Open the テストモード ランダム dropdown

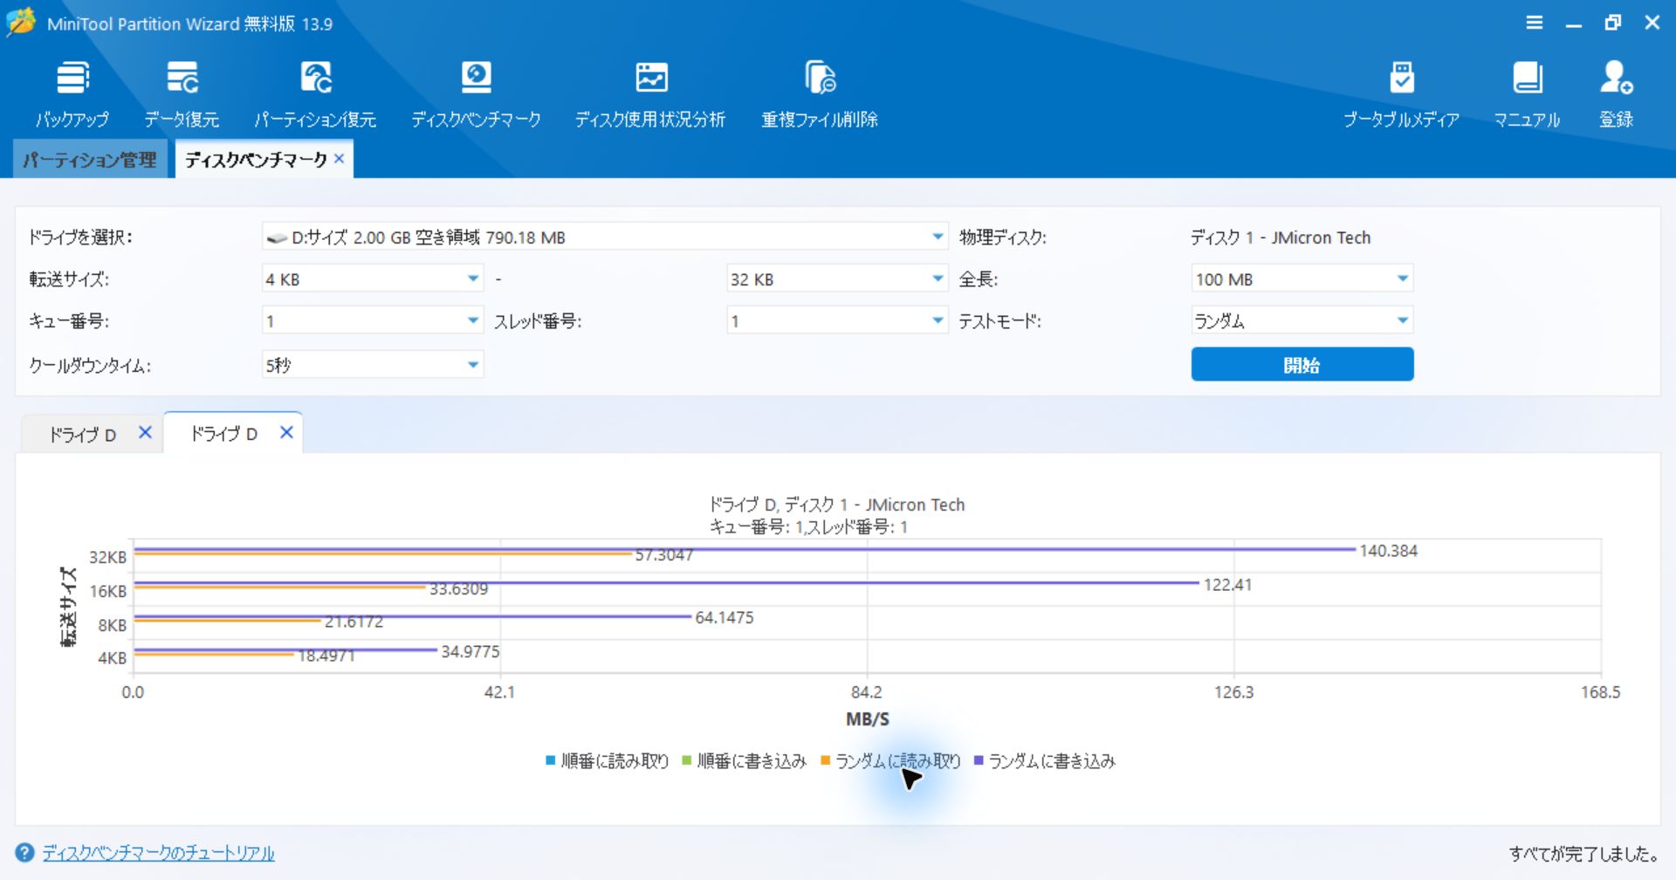pos(1302,320)
